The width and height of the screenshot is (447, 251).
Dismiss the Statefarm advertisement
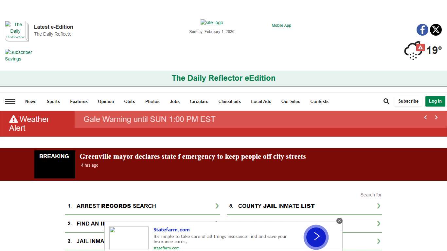(x=339, y=221)
